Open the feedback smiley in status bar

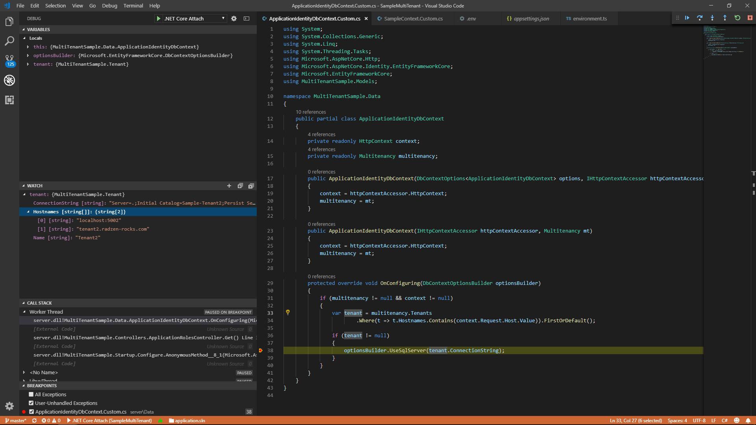pyautogui.click(x=737, y=421)
